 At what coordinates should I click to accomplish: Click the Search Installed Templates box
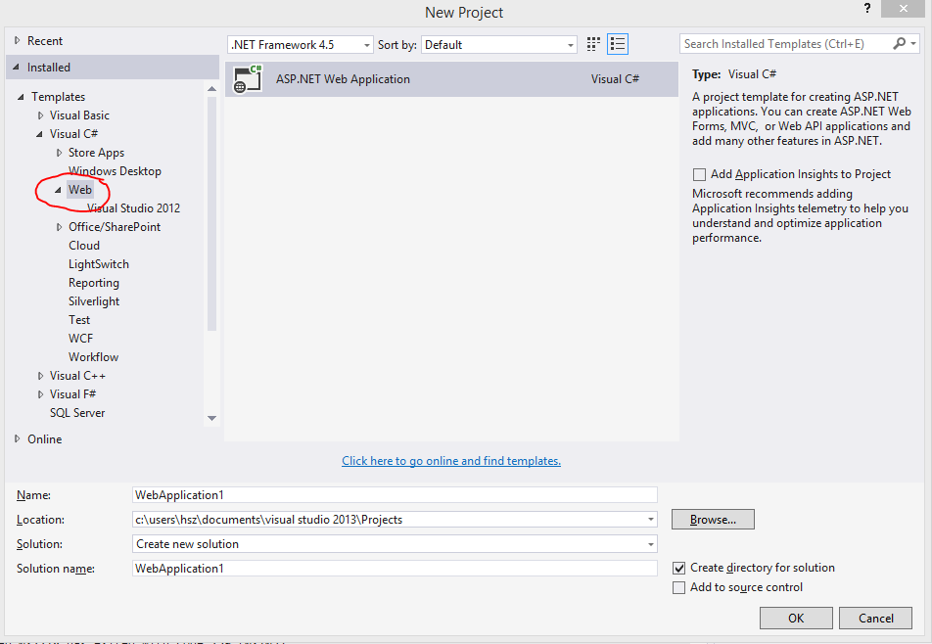point(784,43)
